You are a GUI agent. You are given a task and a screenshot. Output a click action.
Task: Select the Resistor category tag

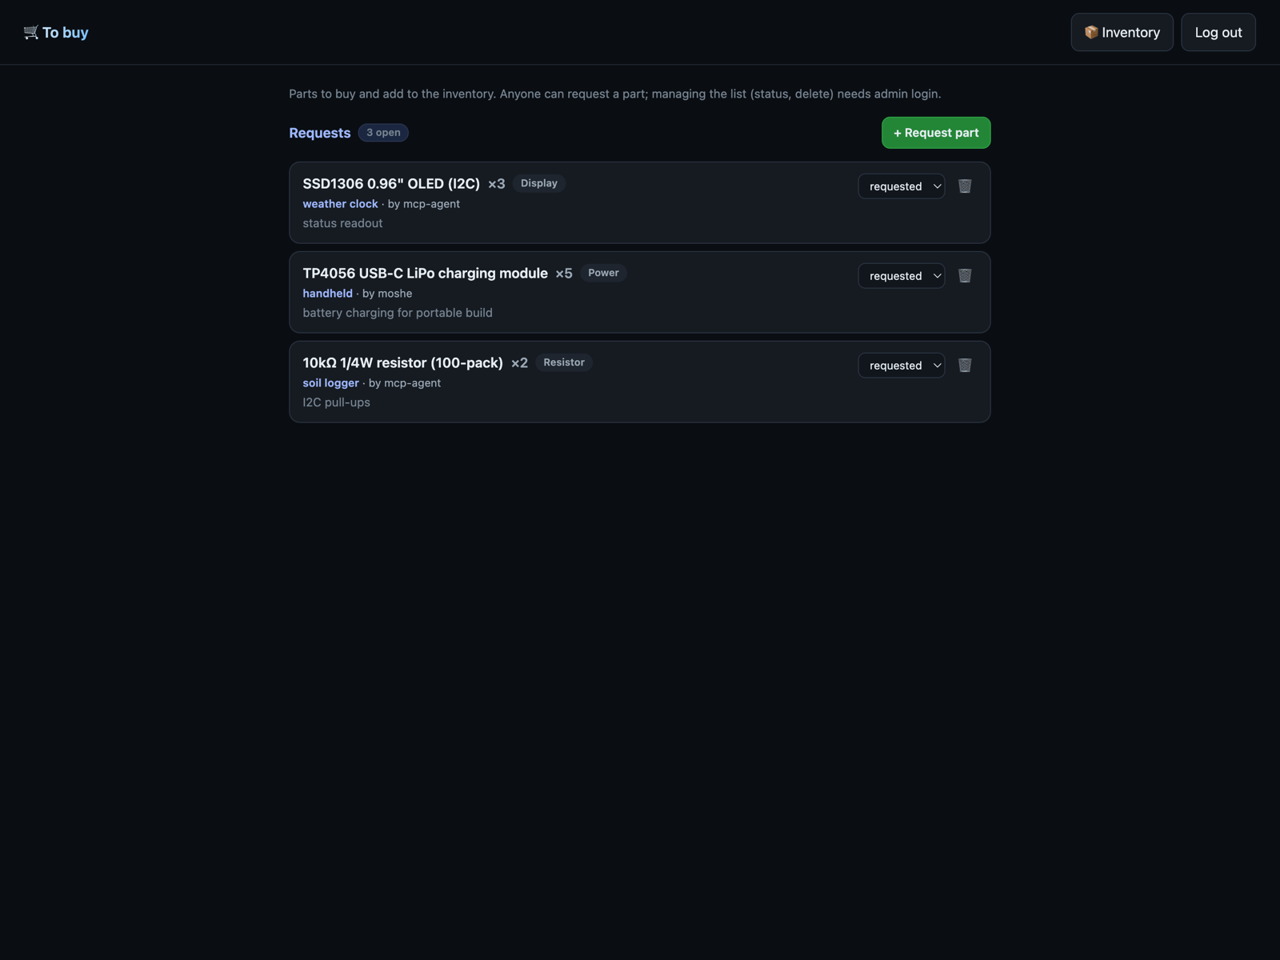(564, 362)
